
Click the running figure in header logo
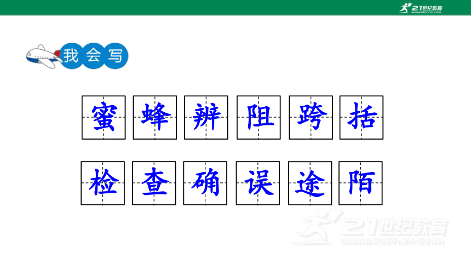405,8
